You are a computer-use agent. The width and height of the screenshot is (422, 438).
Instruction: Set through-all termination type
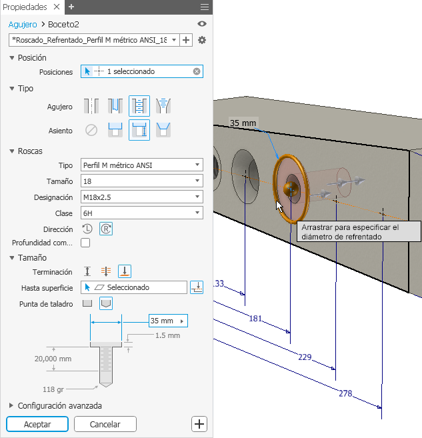coord(106,271)
